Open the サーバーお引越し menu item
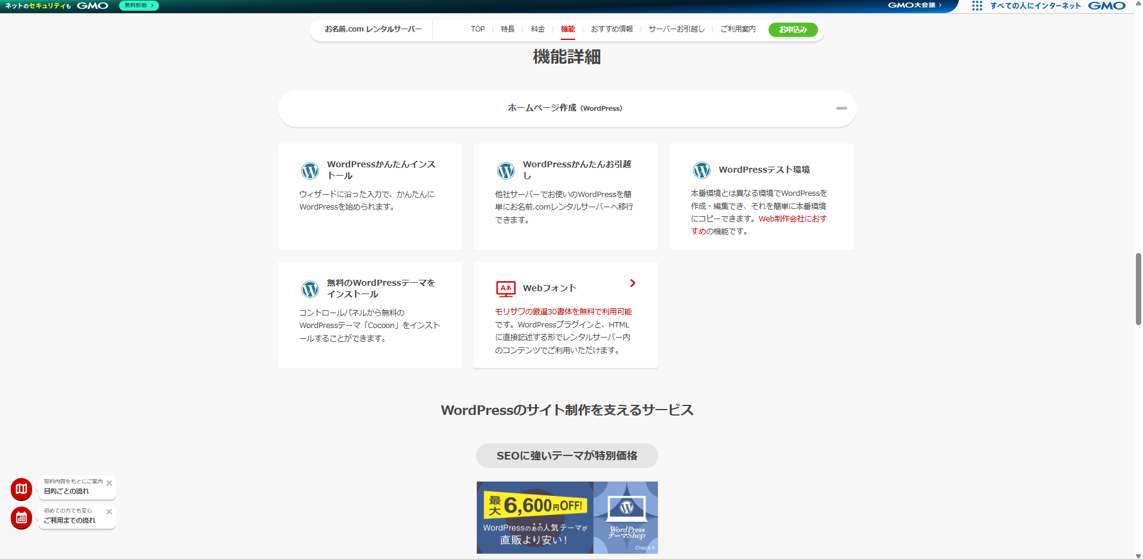 [676, 29]
